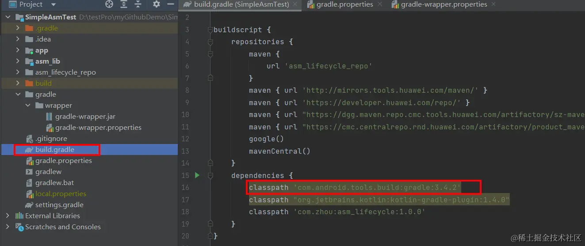585x246 pixels.
Task: Click the local.properties file icon
Action: [30, 194]
